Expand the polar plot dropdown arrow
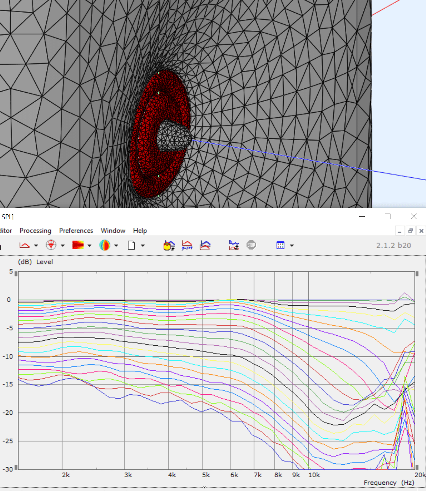 (x=63, y=245)
